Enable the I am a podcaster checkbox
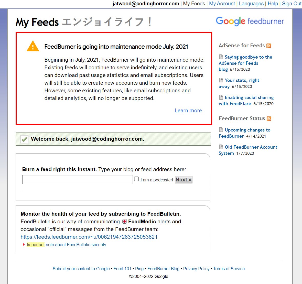Viewport: 302px width, 284px height. click(137, 179)
